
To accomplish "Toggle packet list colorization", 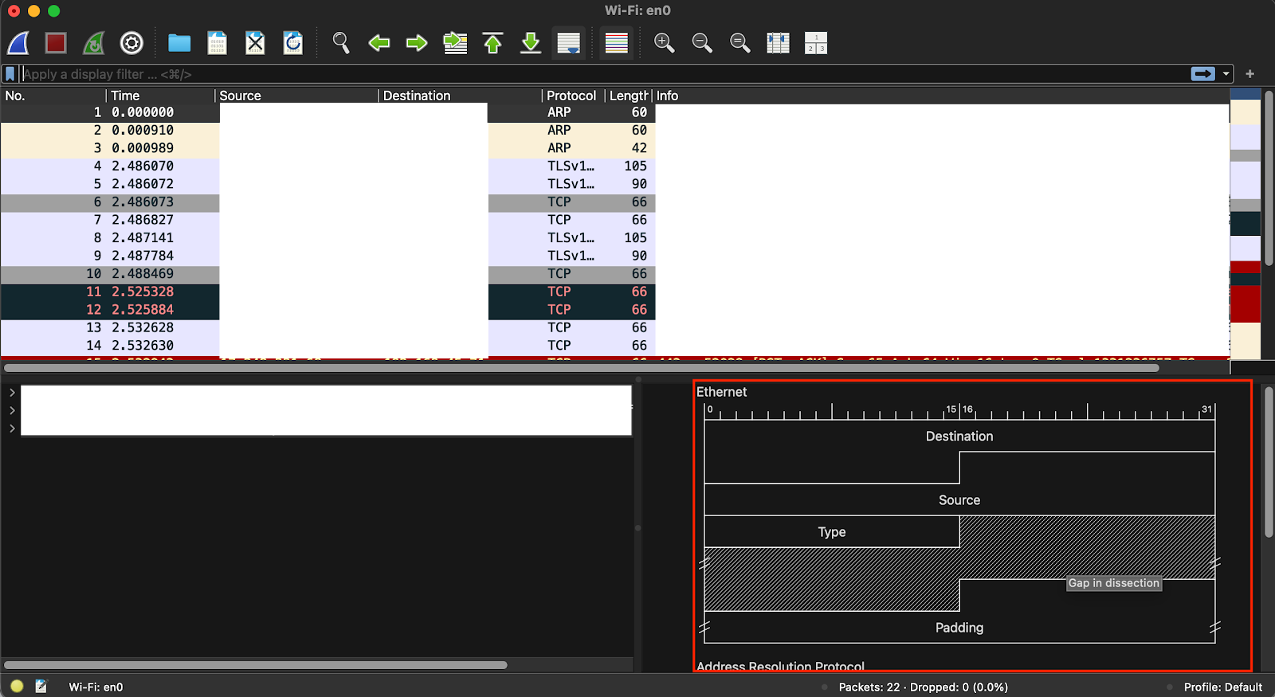I will click(x=617, y=43).
